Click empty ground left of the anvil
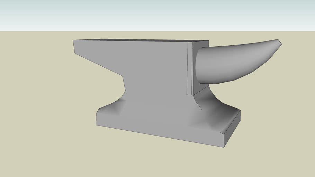Viewport: 315px width, 177px height. point(35,104)
